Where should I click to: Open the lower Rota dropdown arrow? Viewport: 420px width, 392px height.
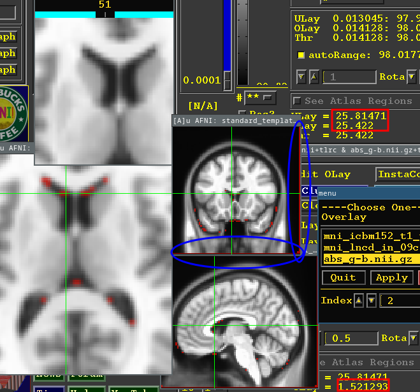pos(412,338)
